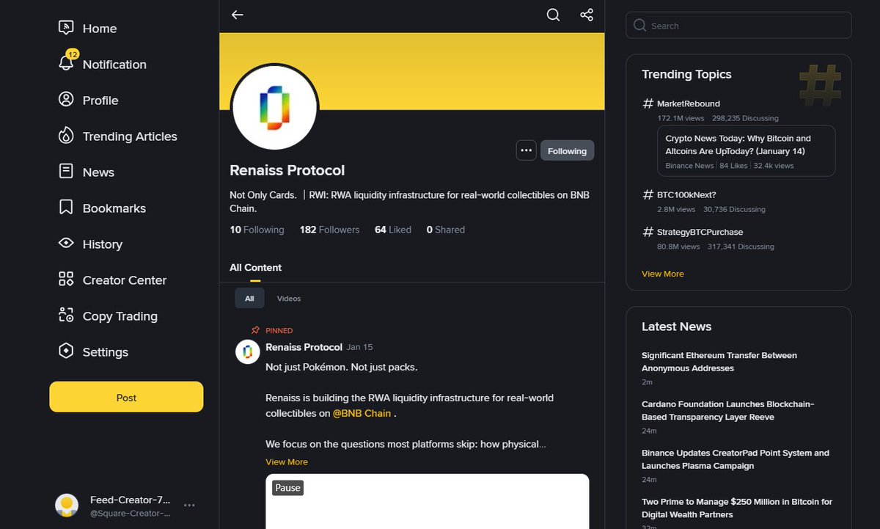This screenshot has width=880, height=529.
Task: Open Crypto News Today article card
Action: [x=747, y=151]
